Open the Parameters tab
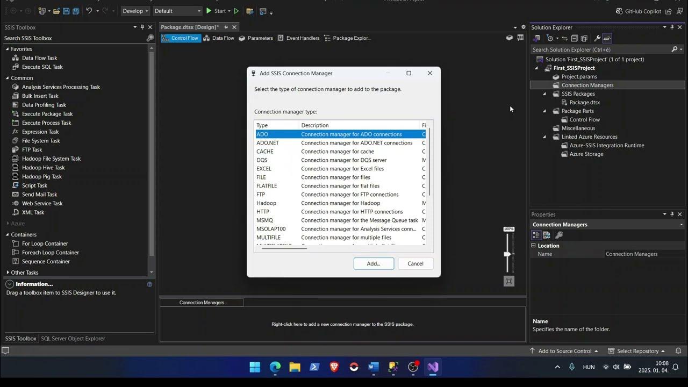The height and width of the screenshot is (387, 688). pos(256,38)
